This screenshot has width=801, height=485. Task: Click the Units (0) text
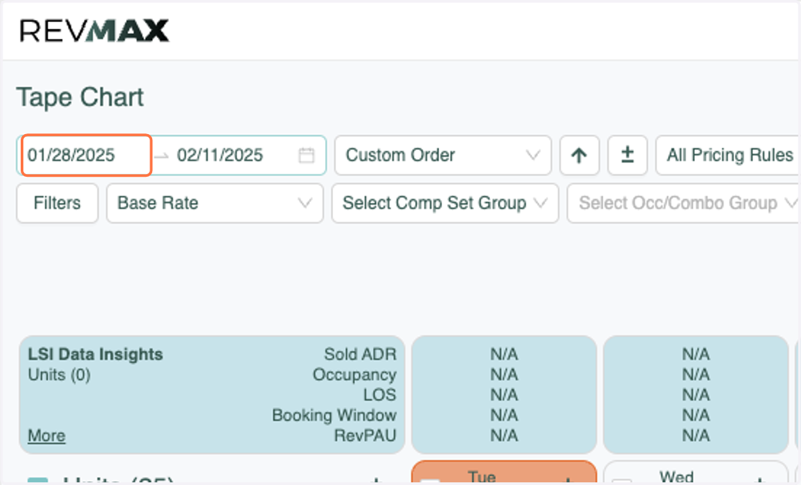(59, 375)
